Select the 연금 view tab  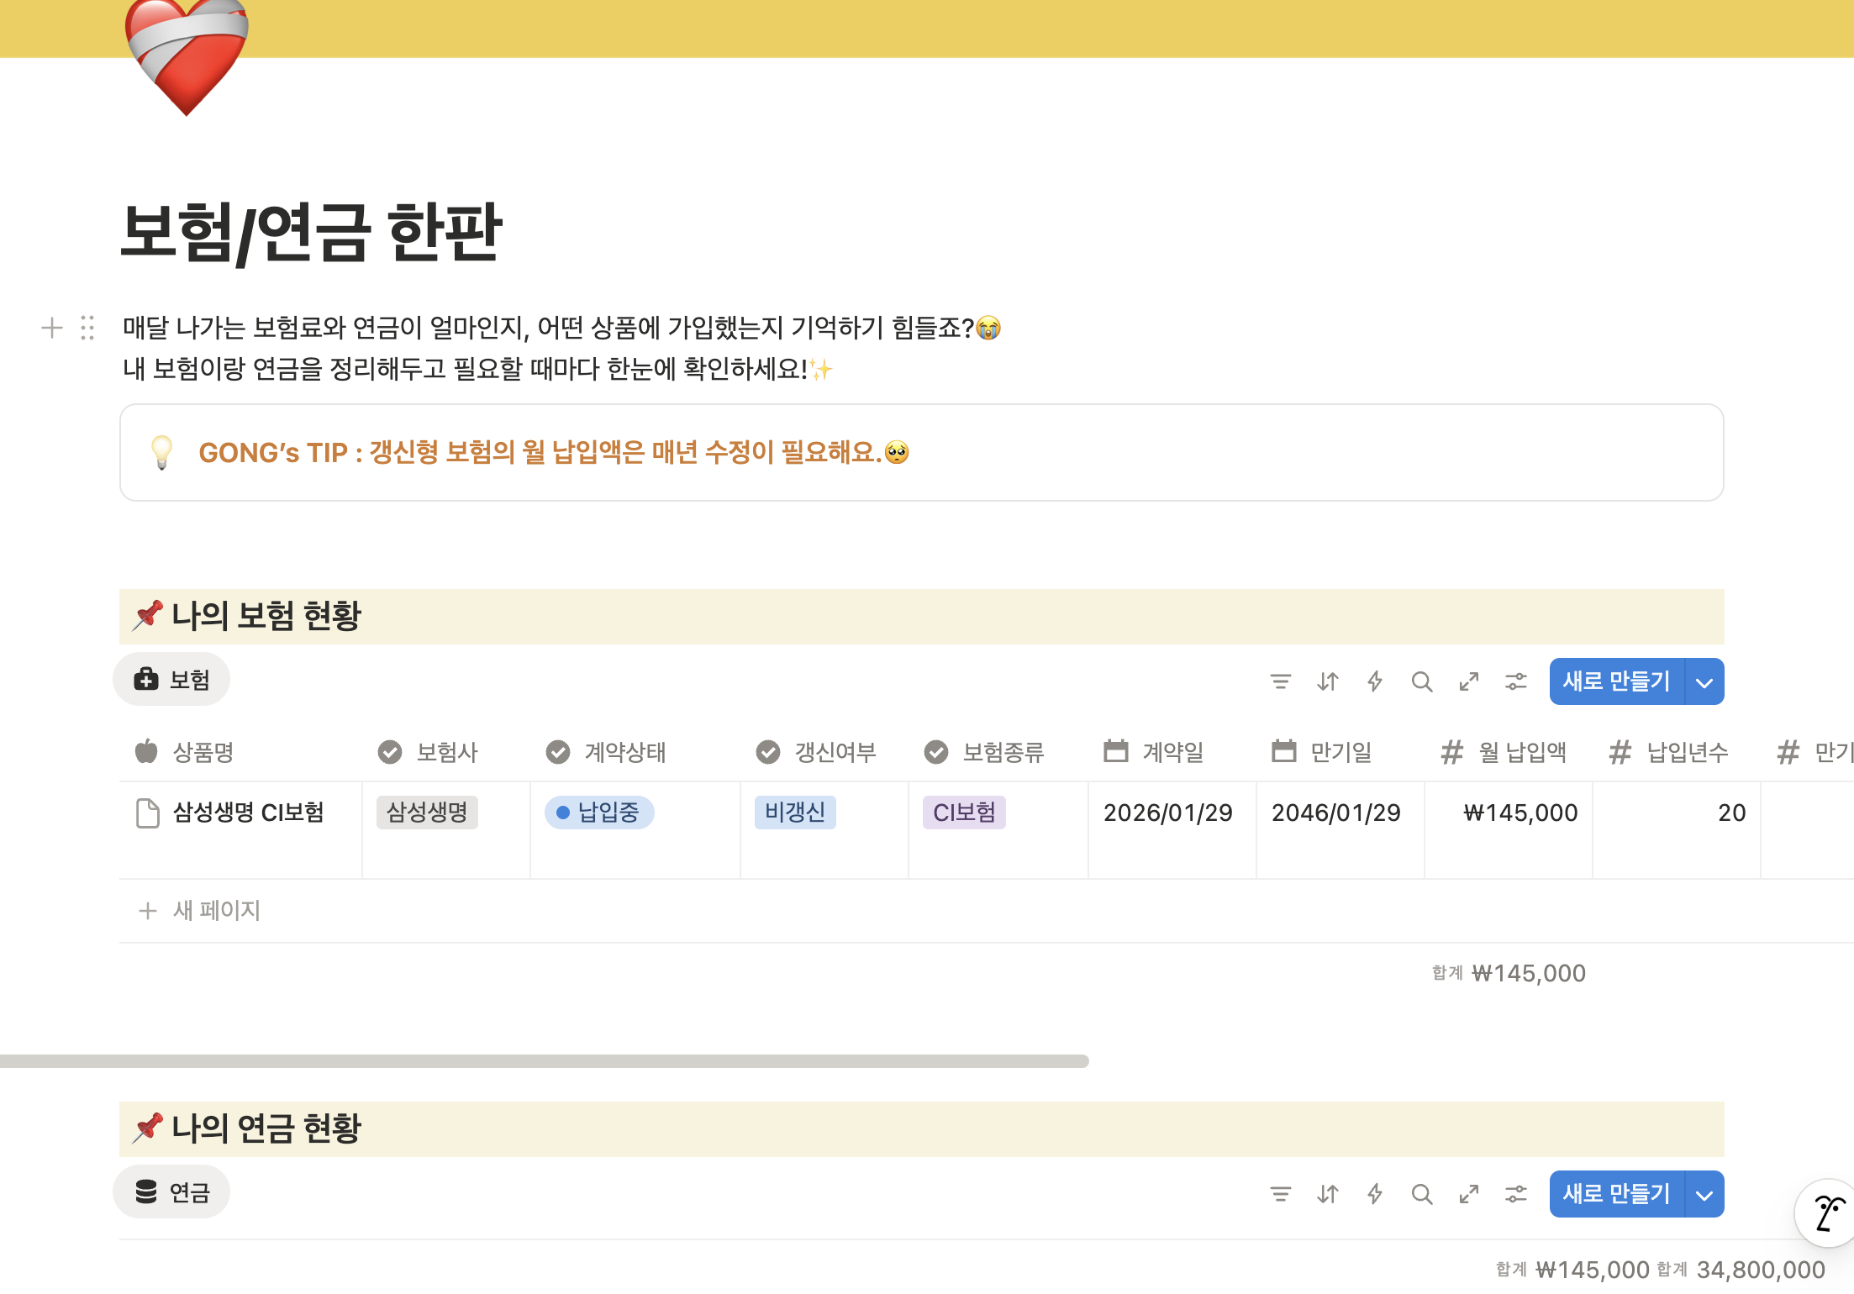pos(172,1192)
